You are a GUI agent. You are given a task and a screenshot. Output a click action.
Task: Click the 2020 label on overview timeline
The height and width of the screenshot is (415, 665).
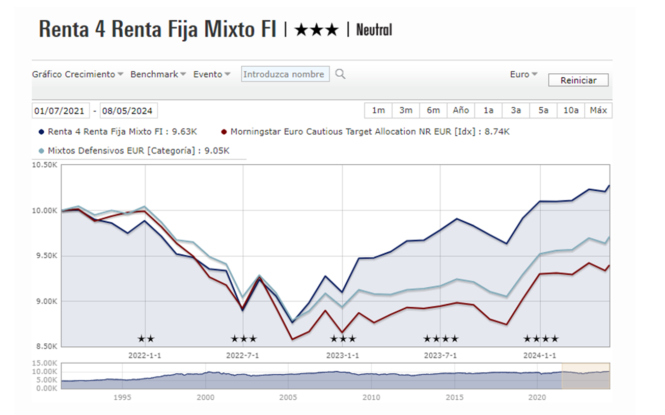[x=538, y=397]
